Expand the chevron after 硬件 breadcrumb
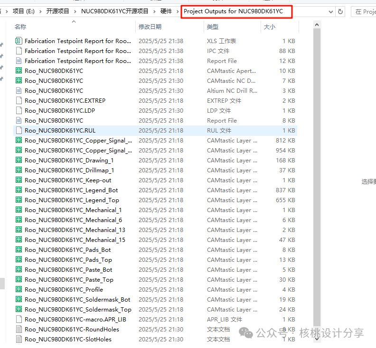The height and width of the screenshot is (348, 376). click(x=178, y=11)
